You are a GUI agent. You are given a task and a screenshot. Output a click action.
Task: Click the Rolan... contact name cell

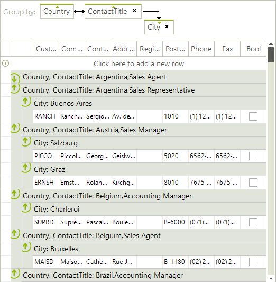coord(98,183)
